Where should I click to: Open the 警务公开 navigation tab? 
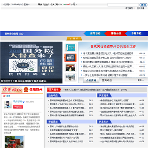(116, 33)
